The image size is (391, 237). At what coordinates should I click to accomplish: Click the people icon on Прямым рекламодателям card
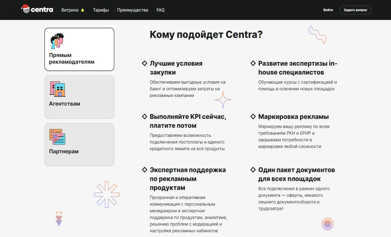(57, 41)
